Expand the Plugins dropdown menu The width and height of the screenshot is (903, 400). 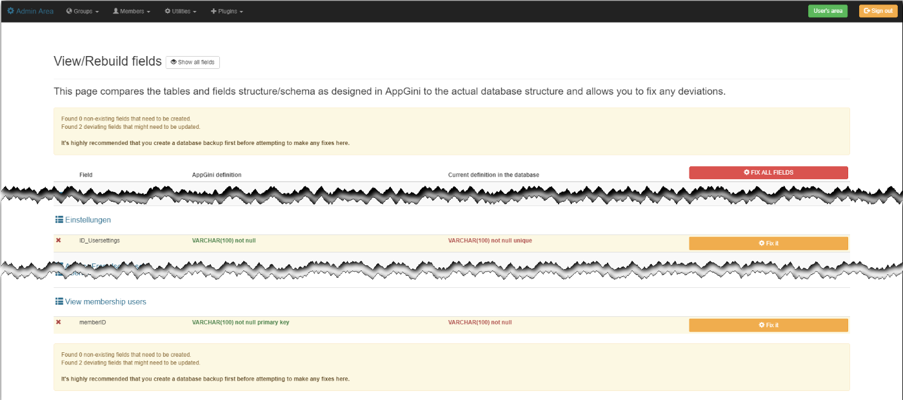(227, 11)
